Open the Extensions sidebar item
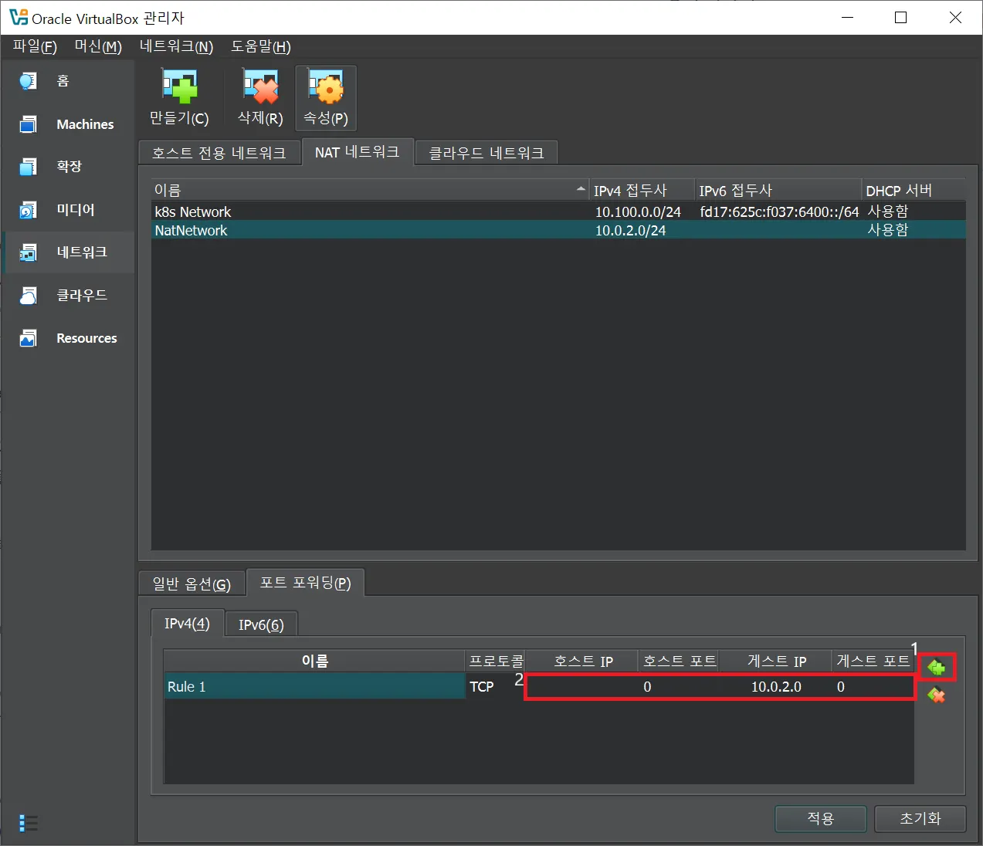 [x=68, y=166]
